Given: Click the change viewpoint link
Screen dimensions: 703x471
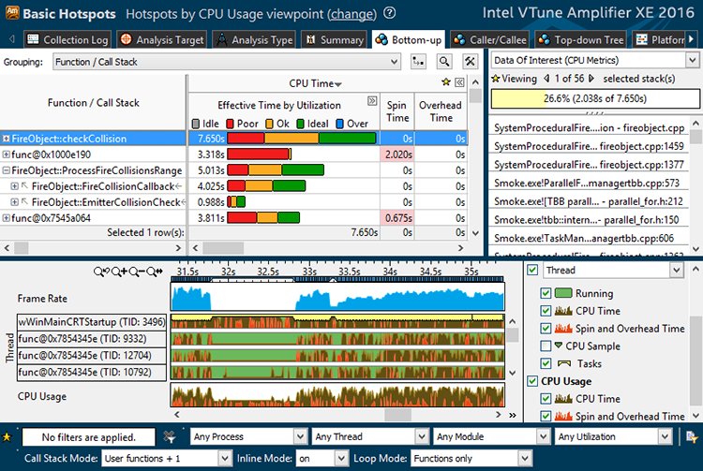Looking at the screenshot, I should tap(352, 14).
